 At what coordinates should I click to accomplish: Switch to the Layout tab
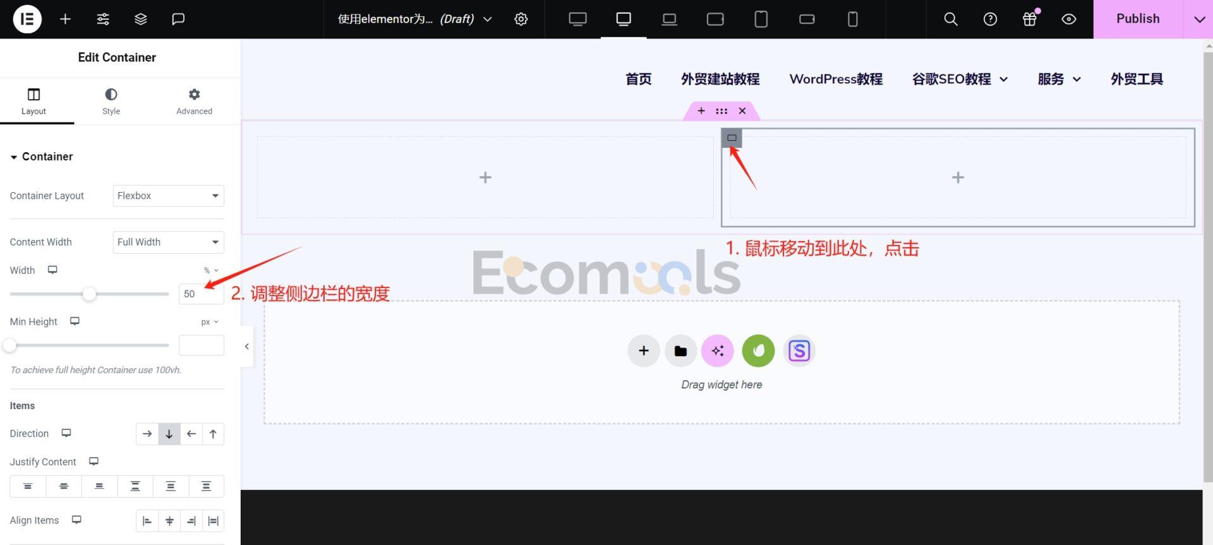coord(33,101)
